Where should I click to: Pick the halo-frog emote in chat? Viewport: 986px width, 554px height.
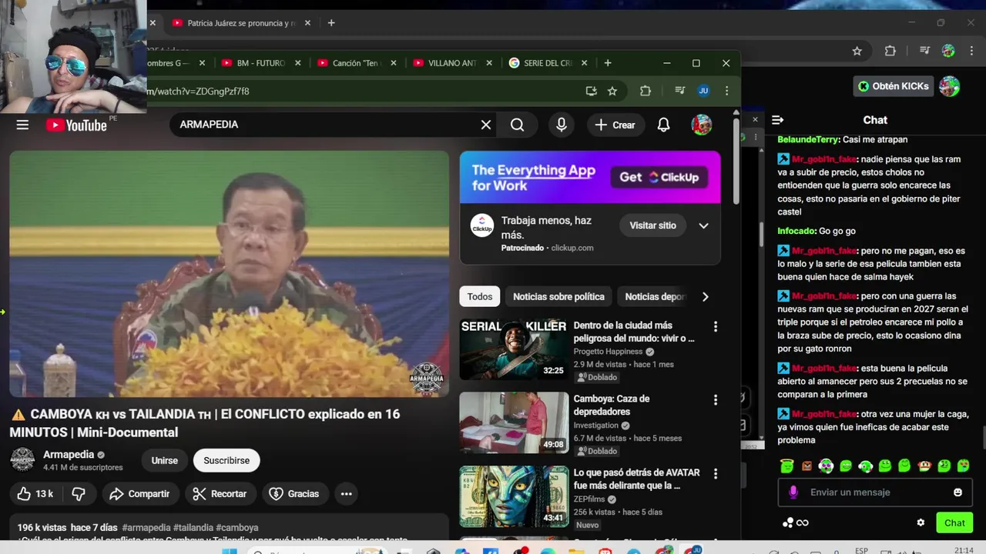787,466
